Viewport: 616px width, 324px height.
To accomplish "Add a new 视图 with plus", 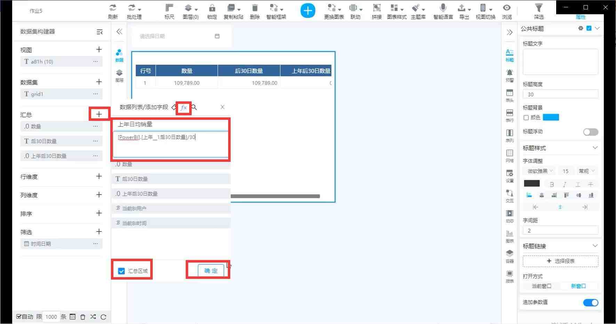I will pyautogui.click(x=99, y=49).
